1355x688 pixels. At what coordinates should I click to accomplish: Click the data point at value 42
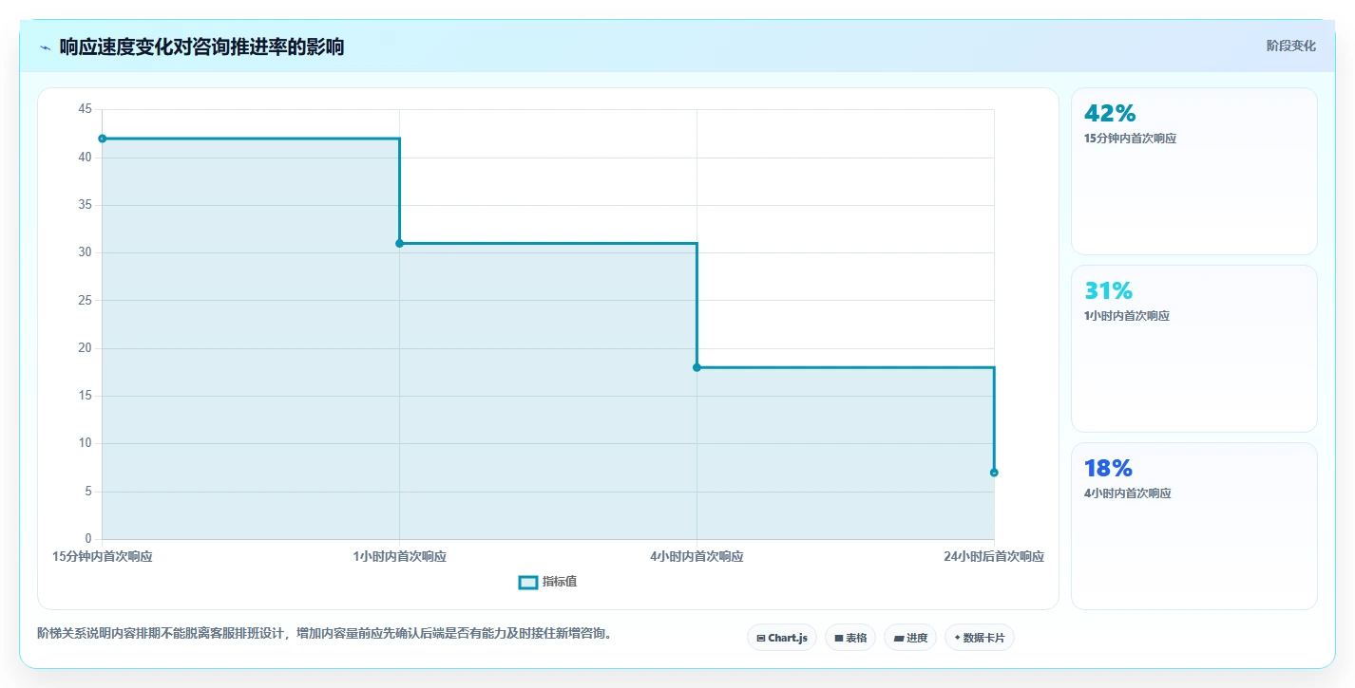(x=103, y=139)
